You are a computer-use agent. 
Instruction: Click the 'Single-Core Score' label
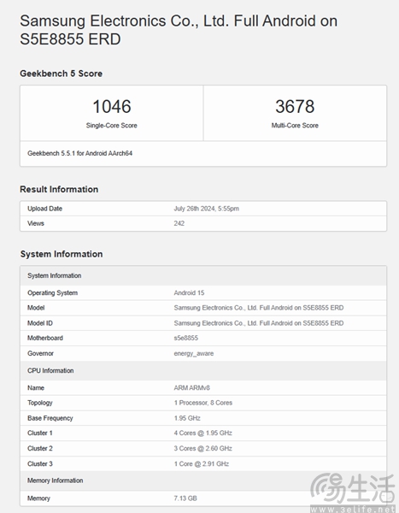click(x=112, y=126)
